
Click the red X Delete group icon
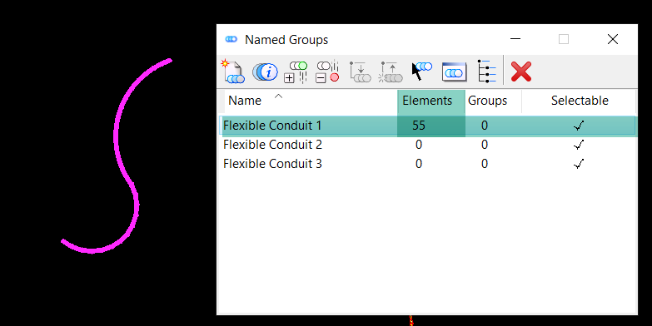click(521, 72)
